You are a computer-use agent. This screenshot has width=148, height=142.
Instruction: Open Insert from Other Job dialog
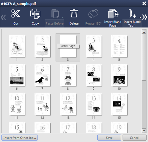pos(19,138)
